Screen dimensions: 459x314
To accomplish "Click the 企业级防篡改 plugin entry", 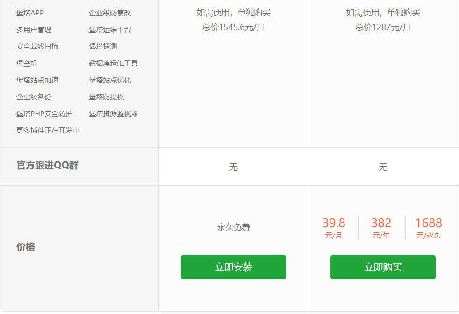I will (110, 13).
